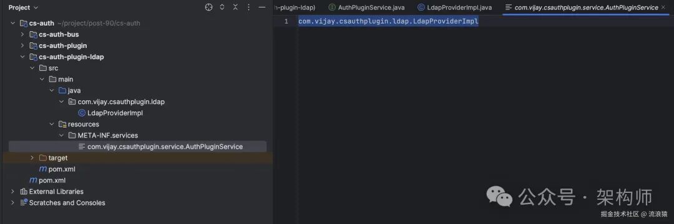Screen dimensions: 674x224
Task: Select target folder
Action: coord(58,158)
